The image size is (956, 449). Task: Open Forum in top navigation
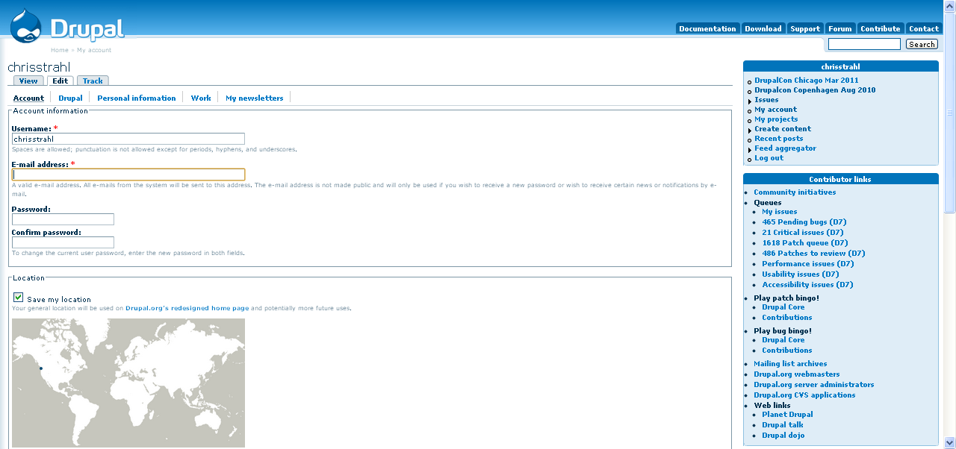840,28
